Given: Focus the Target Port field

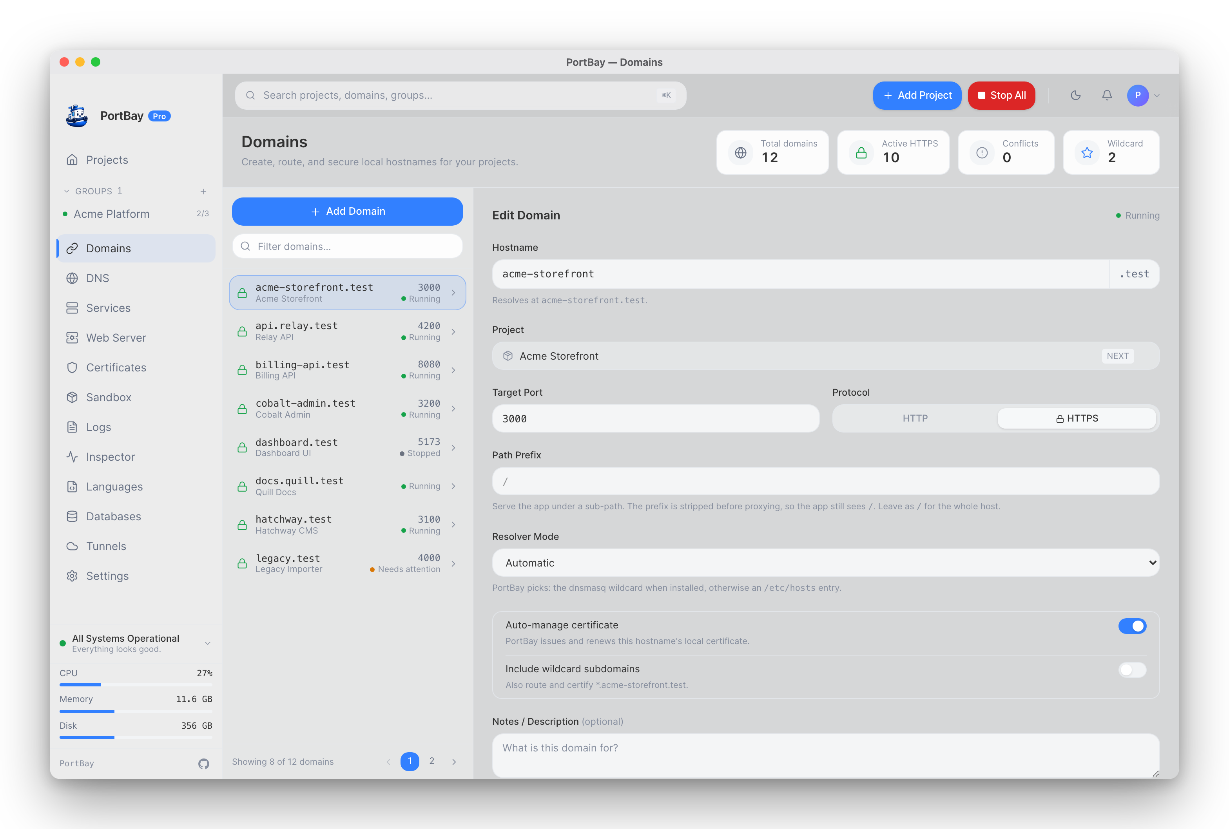Looking at the screenshot, I should tap(656, 418).
